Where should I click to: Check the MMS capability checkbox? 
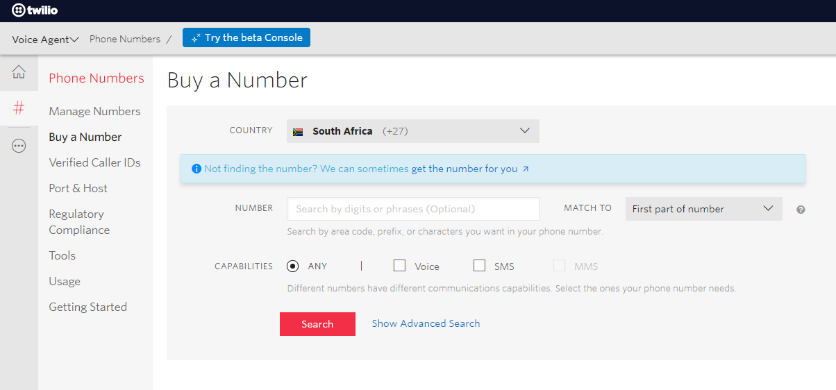[x=559, y=265]
